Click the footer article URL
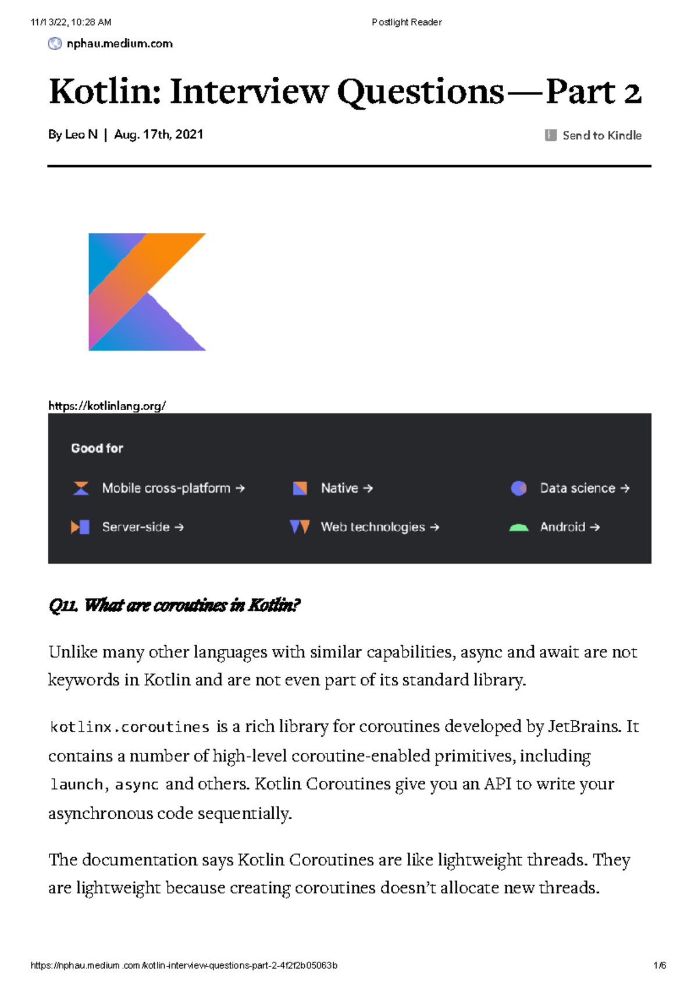This screenshot has height=988, width=698. pos(184,965)
